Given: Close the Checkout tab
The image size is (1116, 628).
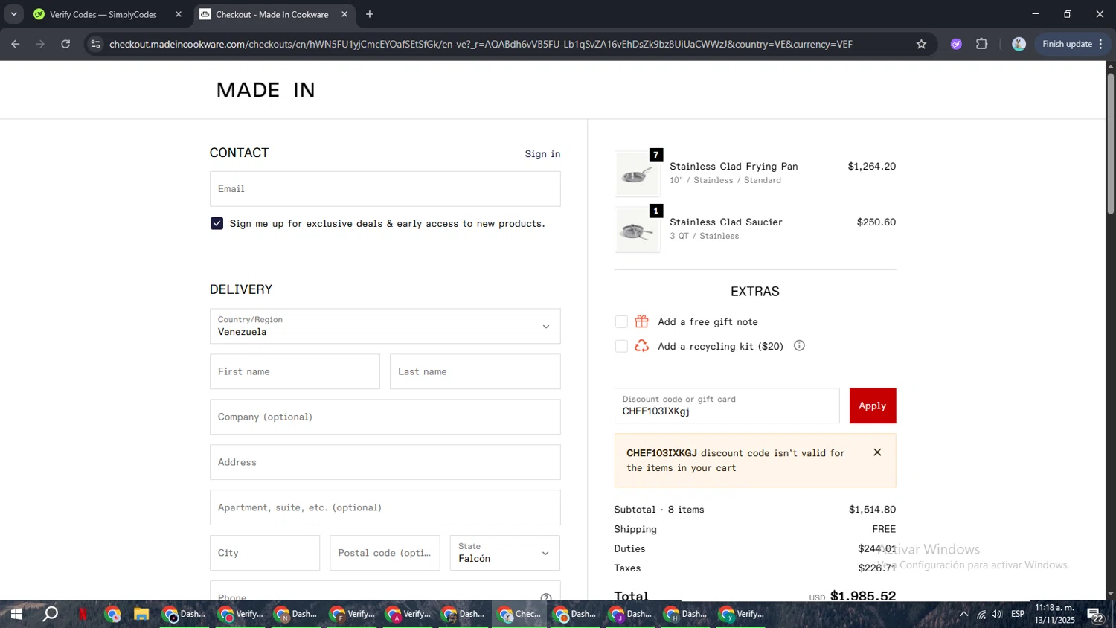Looking at the screenshot, I should click(x=344, y=14).
